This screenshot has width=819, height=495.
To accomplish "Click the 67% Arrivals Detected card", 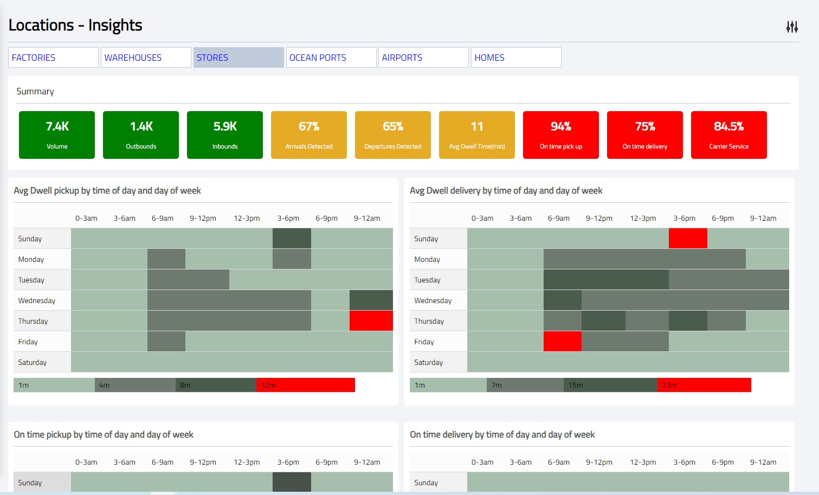I will click(x=309, y=135).
